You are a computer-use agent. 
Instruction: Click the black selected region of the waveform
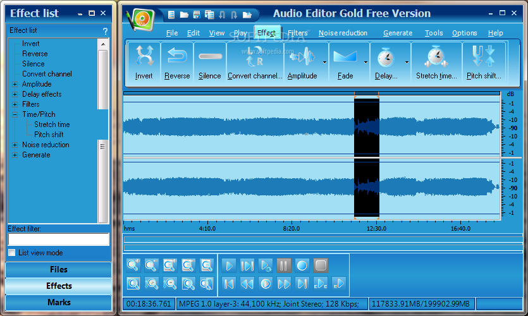click(366, 157)
